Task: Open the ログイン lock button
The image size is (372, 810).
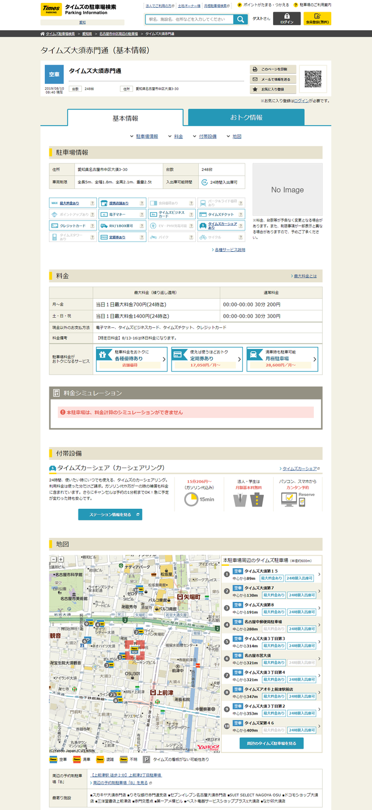Action: click(287, 19)
